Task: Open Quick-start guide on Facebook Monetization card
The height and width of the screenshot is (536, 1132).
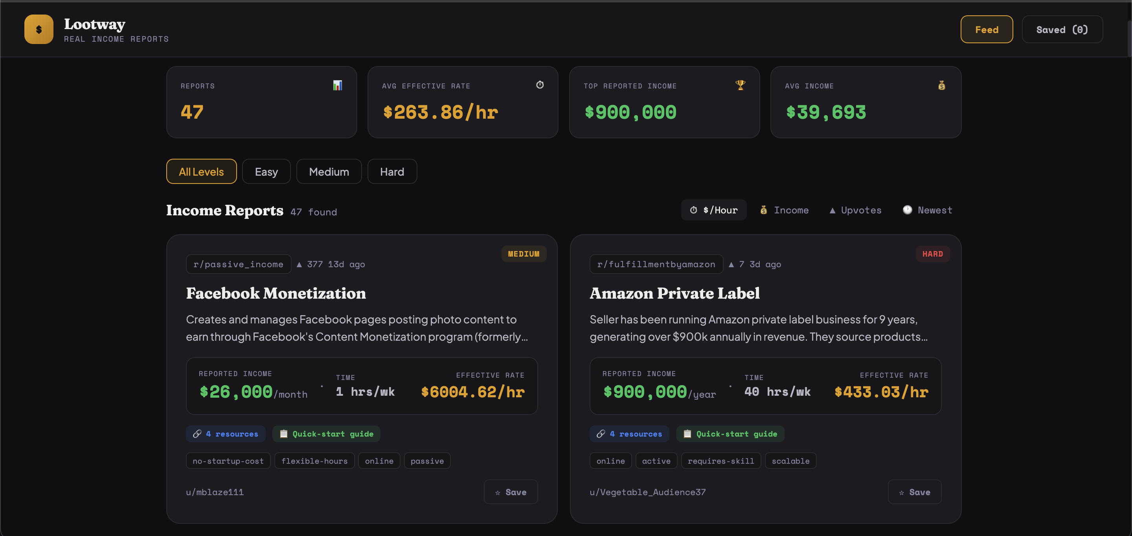Action: click(x=326, y=433)
